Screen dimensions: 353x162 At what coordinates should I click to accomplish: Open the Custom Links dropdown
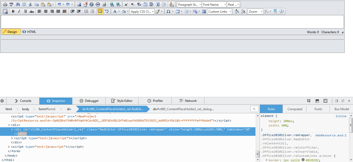220,11
